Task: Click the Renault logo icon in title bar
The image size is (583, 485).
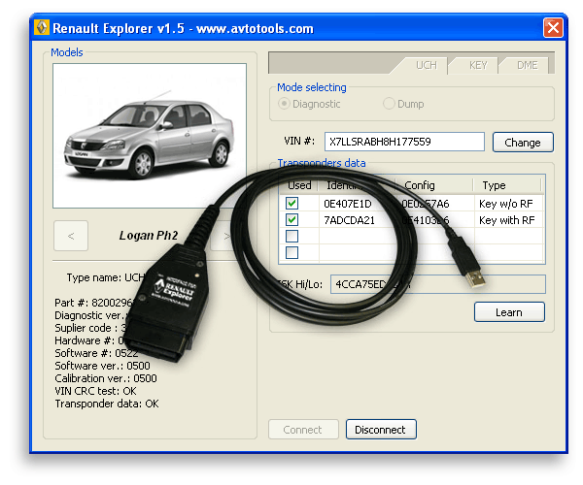Action: point(42,27)
